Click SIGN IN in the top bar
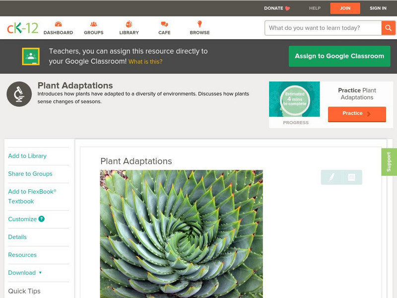Screen dimensions: 397x298 click(378, 8)
